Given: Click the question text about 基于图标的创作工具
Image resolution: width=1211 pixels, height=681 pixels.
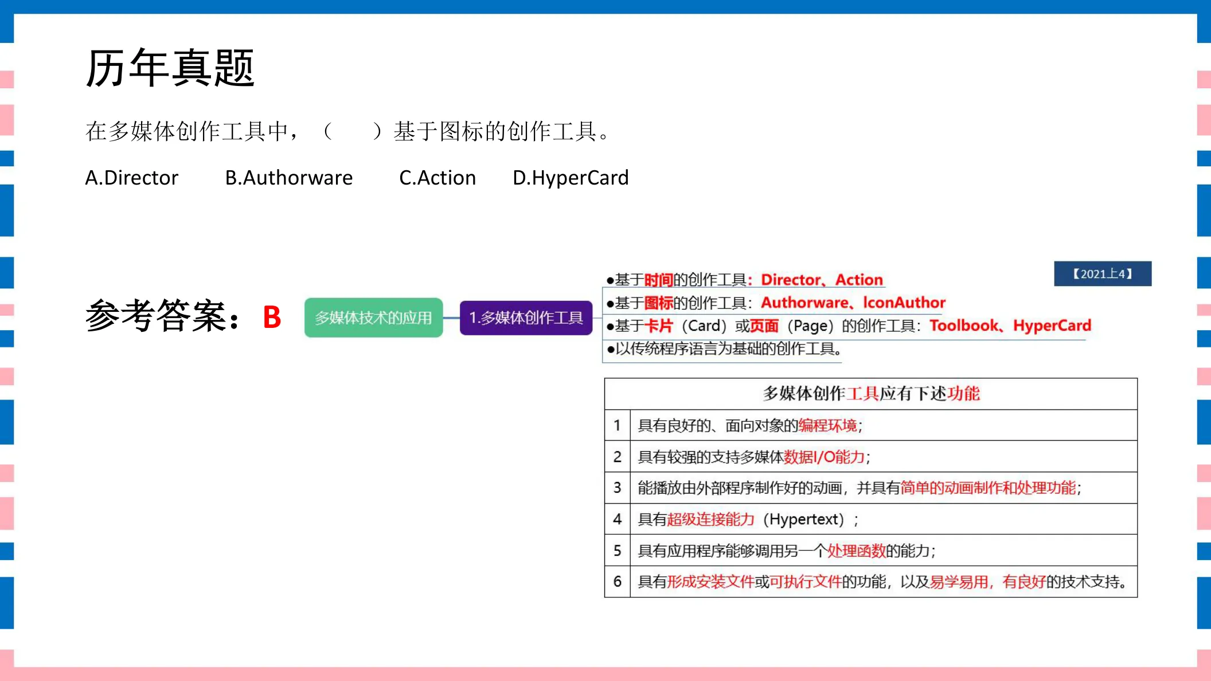Looking at the screenshot, I should [348, 131].
